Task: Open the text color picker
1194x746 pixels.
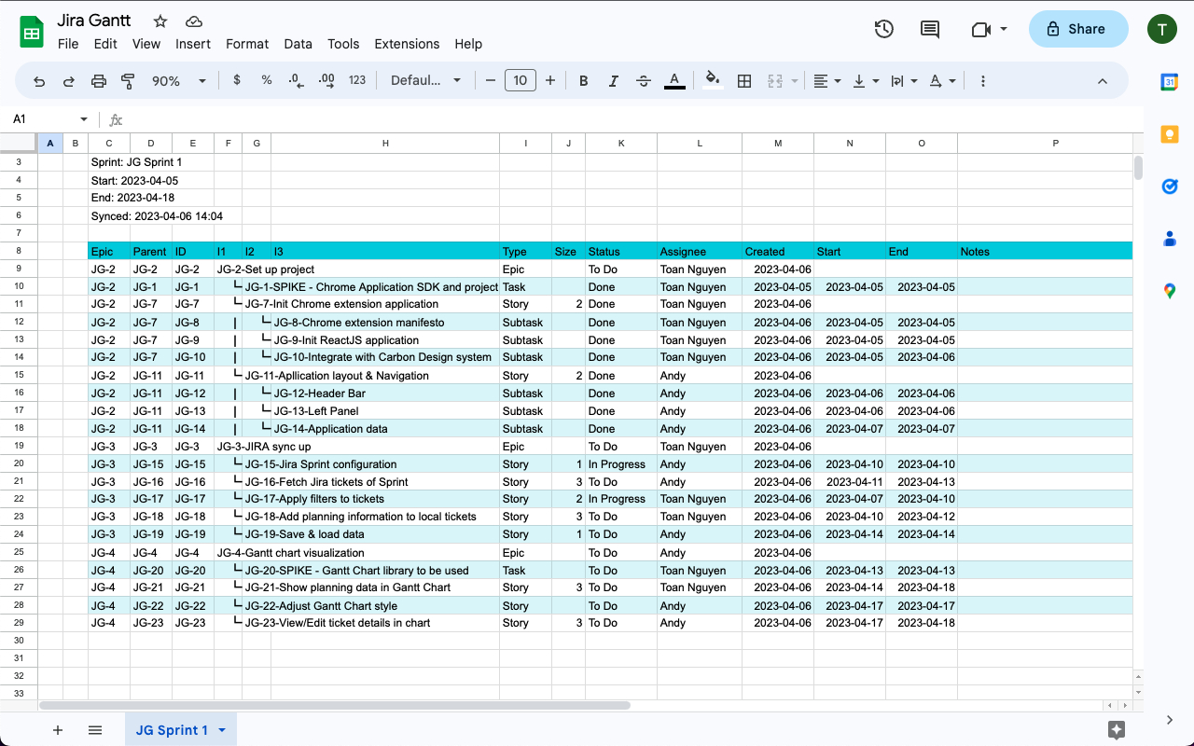Action: (674, 80)
